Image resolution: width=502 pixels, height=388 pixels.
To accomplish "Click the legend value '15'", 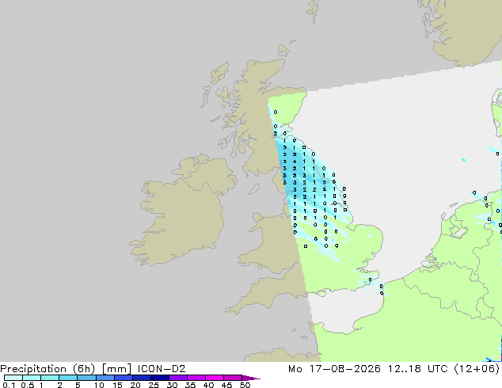I will pos(117,385).
